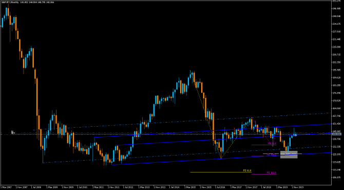Select the gray rectangle zone near 125.970
This screenshot has height=190, width=344.
pyautogui.click(x=289, y=154)
